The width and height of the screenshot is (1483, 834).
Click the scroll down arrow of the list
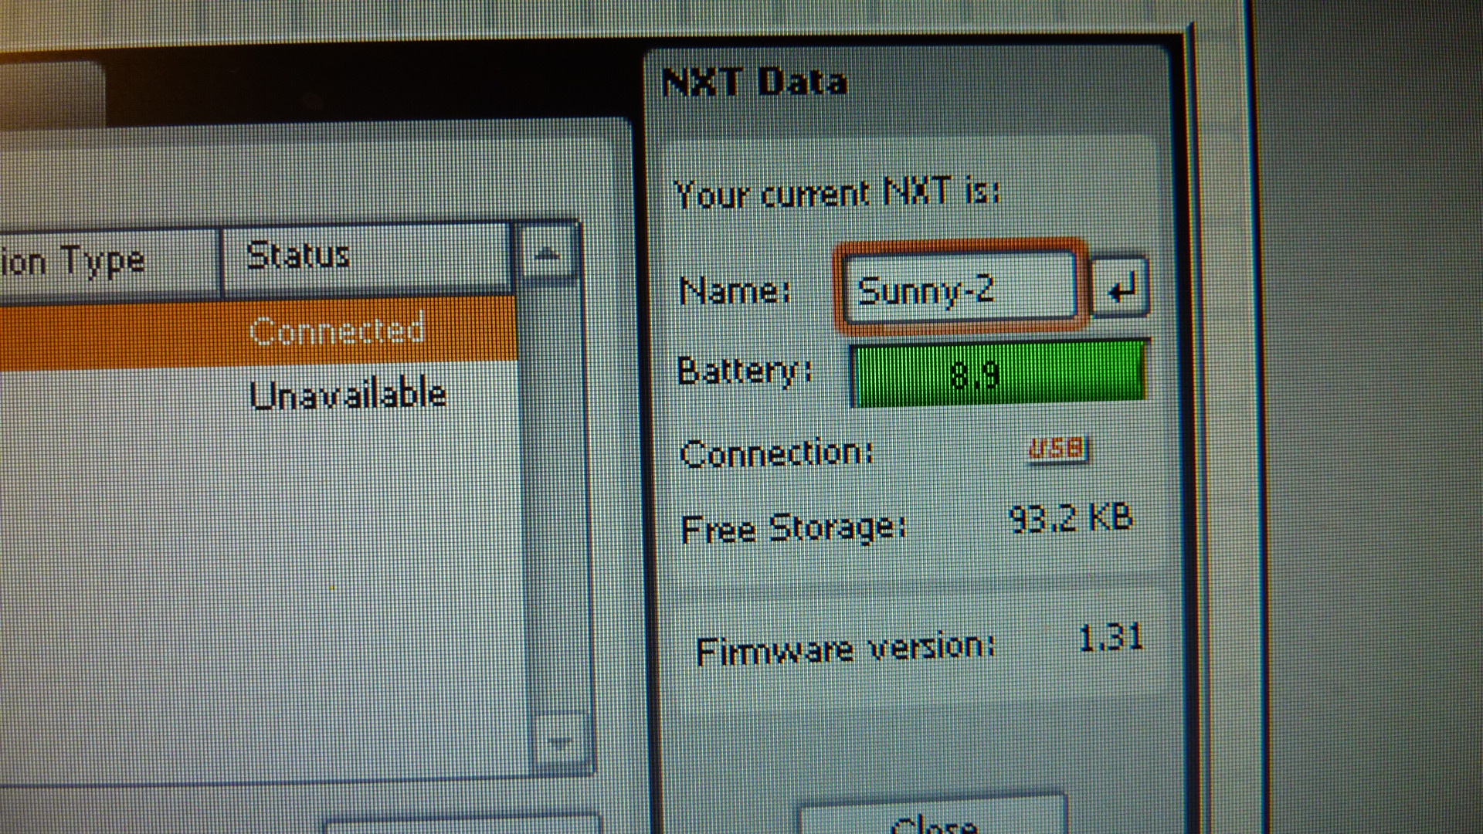[559, 742]
